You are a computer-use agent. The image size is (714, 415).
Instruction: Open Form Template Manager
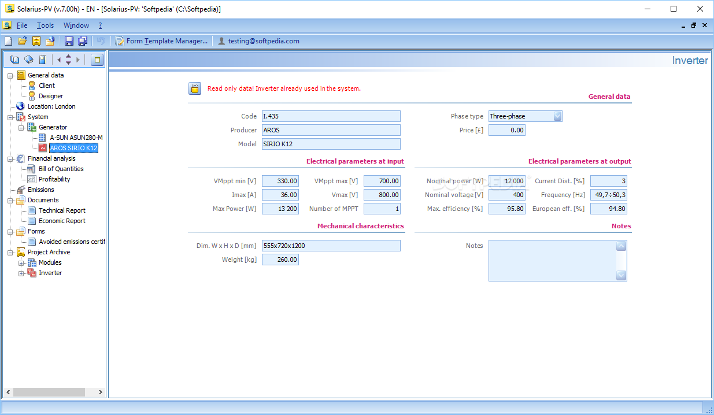[161, 41]
